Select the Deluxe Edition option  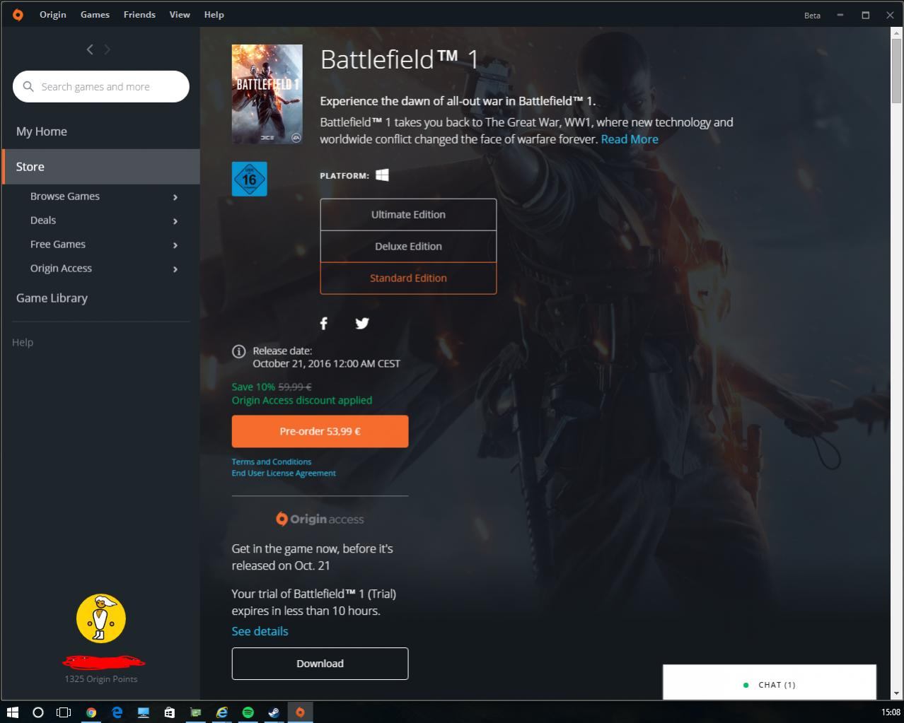click(x=408, y=246)
